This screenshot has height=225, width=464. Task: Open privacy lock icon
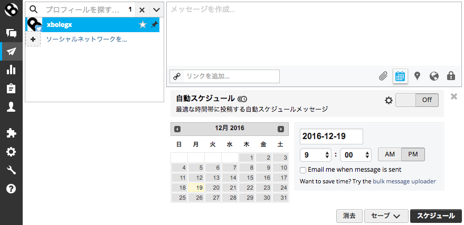[x=451, y=76]
